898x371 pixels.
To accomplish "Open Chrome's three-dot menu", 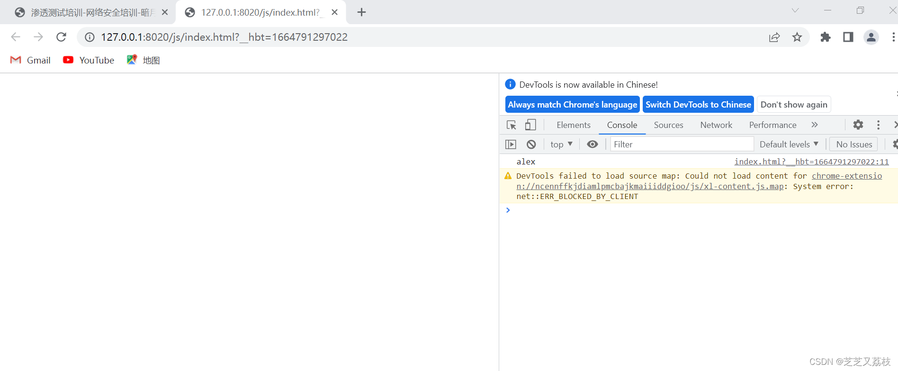I will click(893, 37).
